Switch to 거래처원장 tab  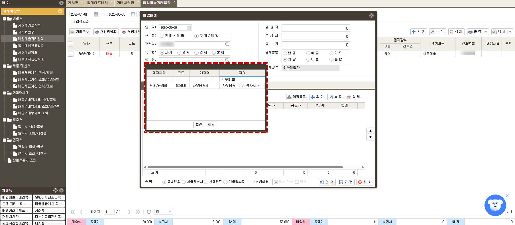click(x=125, y=3)
